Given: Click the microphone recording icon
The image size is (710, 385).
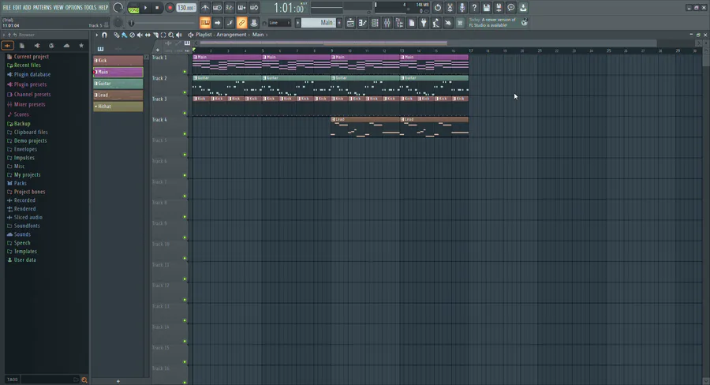Looking at the screenshot, I should [x=461, y=8].
